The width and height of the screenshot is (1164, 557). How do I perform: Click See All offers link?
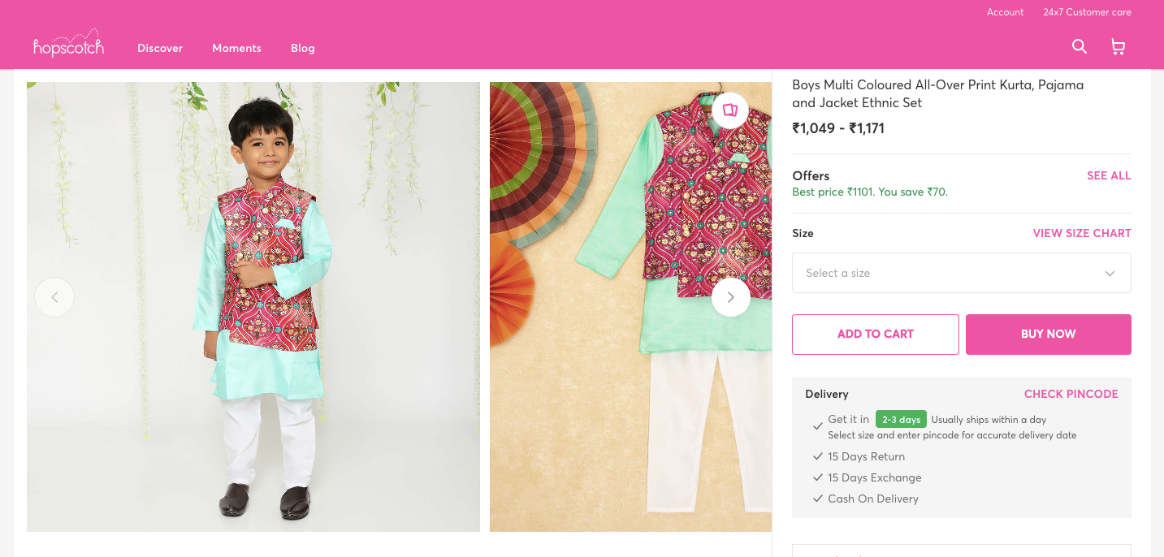[x=1109, y=175]
